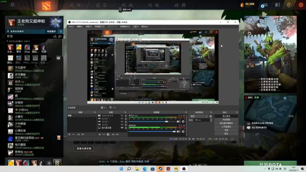Open the 编辑(E) menu in OBS
The image size is (306, 172).
(x=80, y=26)
